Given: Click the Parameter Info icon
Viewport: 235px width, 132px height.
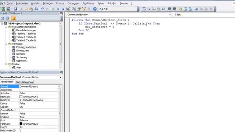Looking at the screenshot, I should (x=159, y=9).
